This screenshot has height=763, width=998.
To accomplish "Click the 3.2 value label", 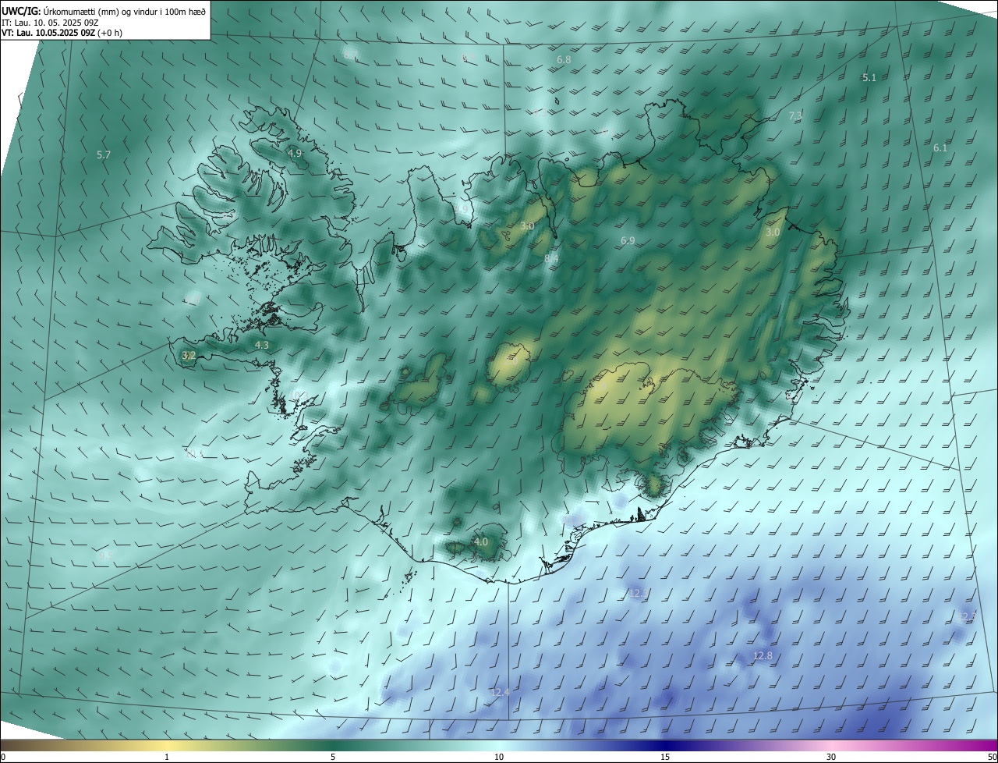I will (x=189, y=355).
